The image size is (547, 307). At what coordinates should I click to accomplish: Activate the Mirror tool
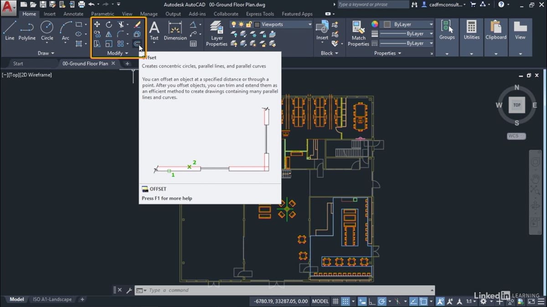pos(109,34)
